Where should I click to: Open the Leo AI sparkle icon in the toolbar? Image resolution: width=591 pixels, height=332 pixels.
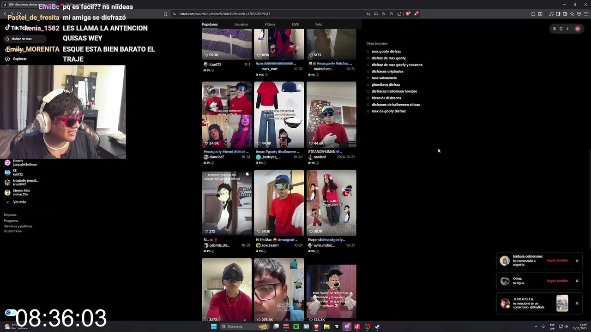[x=572, y=14]
